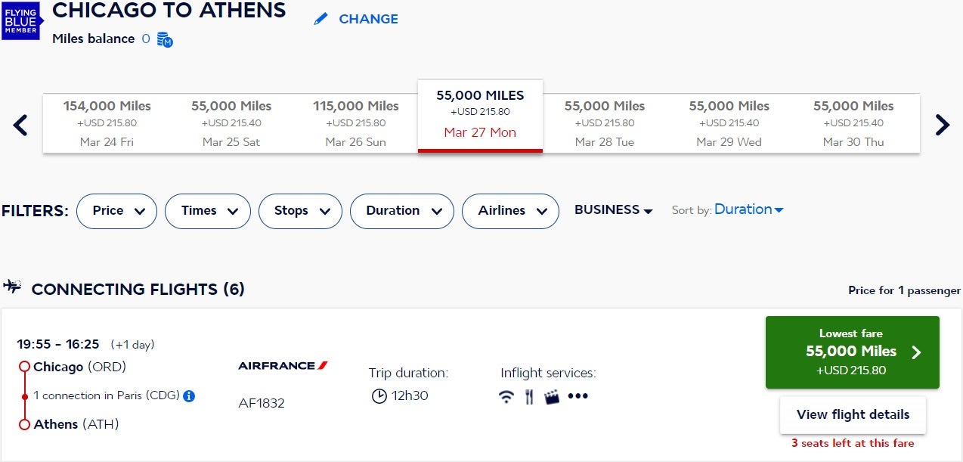The width and height of the screenshot is (963, 462).
Task: Click the CHANGE link to edit search
Action: (368, 19)
